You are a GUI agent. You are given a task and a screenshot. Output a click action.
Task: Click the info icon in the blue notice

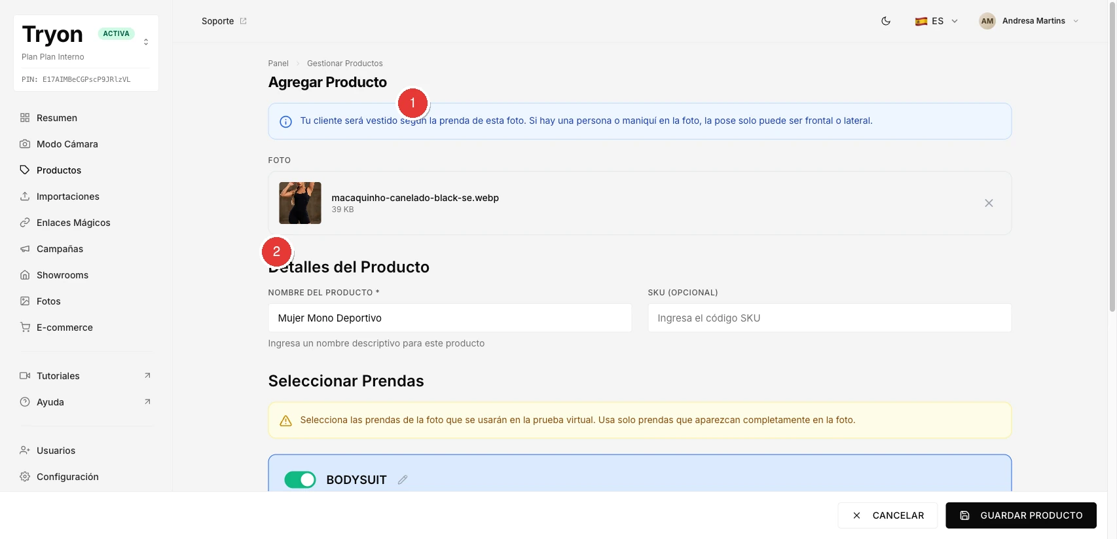(x=285, y=121)
